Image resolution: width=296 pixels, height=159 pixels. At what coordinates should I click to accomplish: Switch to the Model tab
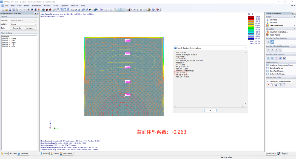tap(45, 154)
